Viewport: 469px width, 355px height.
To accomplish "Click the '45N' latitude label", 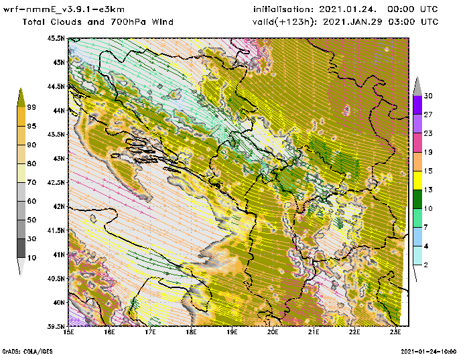I will [x=59, y=62].
